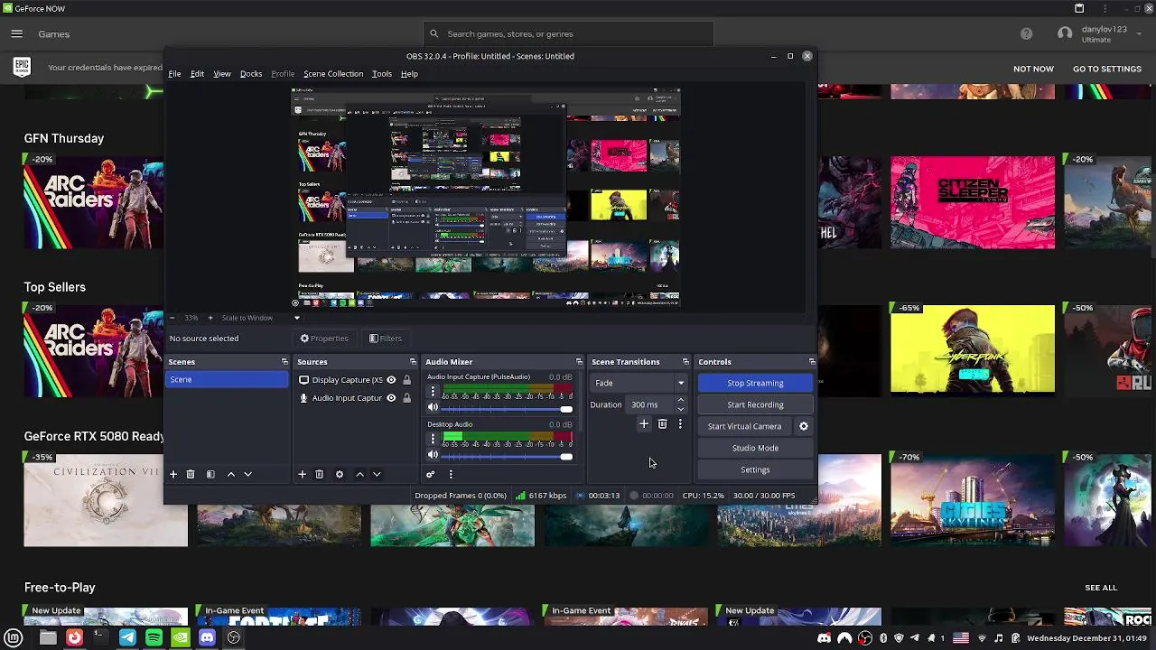
Task: Open Audio Input Capture track options menu
Action: pos(433,392)
